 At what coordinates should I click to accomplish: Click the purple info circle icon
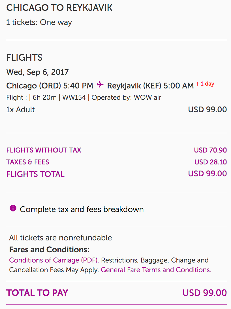[13, 209]
